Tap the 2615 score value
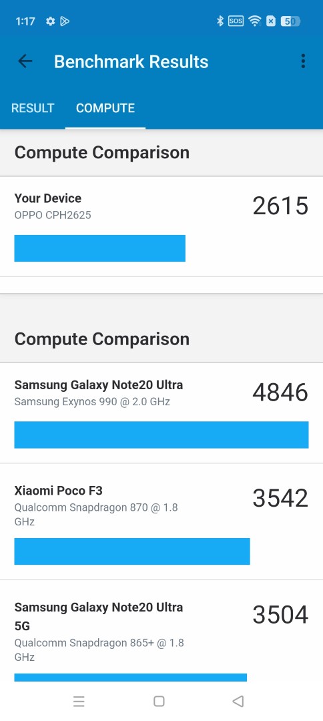323x721 pixels. point(280,206)
